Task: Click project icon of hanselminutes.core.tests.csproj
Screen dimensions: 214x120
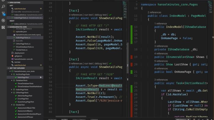Action: pos(14,35)
